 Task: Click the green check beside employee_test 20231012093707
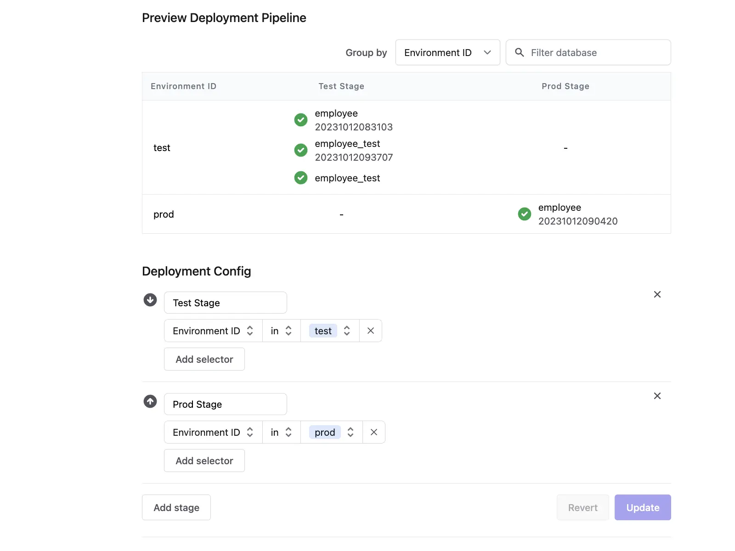[300, 150]
